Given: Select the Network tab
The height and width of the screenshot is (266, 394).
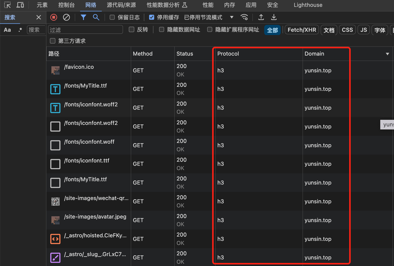Looking at the screenshot, I should (x=91, y=5).
